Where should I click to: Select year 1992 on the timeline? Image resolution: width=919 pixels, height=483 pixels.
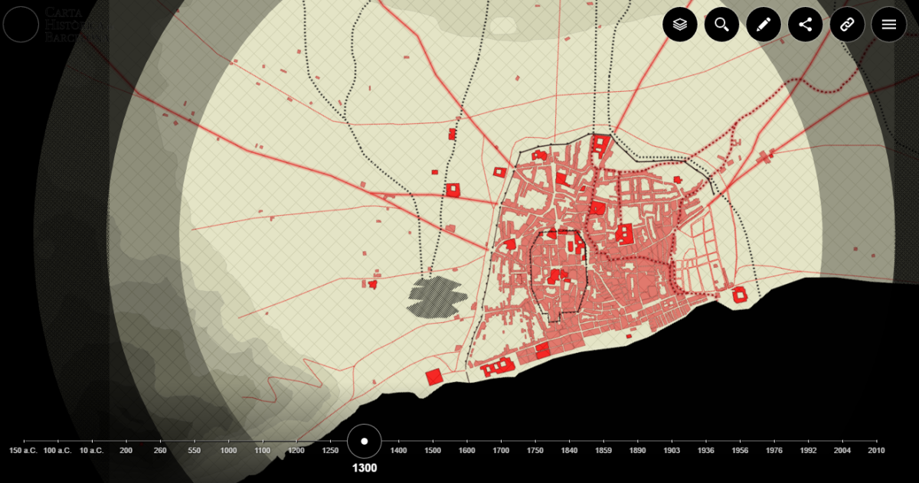point(808,450)
